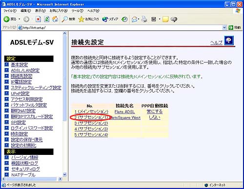Click the page icon in address bar

coord(20,28)
